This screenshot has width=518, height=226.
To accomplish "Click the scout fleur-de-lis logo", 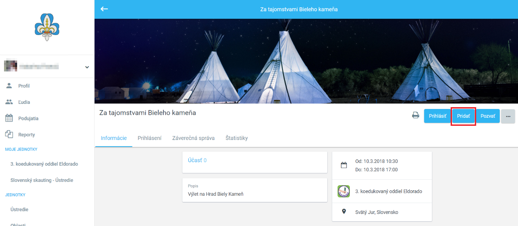I will [x=47, y=27].
